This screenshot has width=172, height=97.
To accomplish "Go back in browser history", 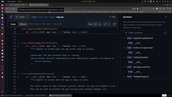I will 7,9.
